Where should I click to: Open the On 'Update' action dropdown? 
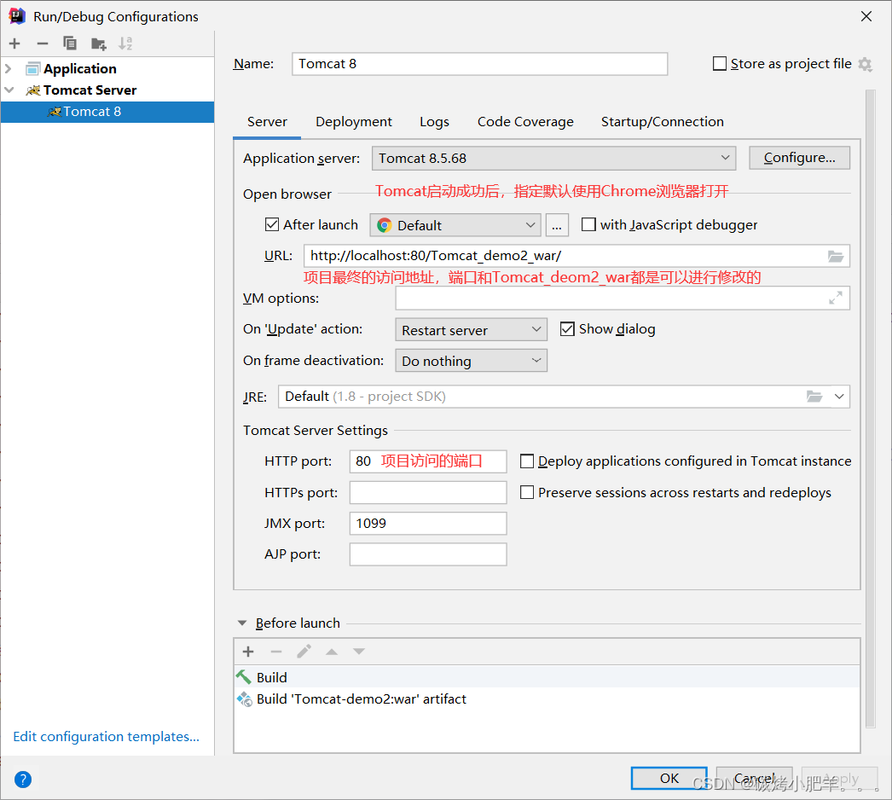point(471,329)
